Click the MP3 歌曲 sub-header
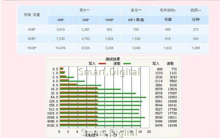Viewport: 220px width, 138px height. pos(136,20)
